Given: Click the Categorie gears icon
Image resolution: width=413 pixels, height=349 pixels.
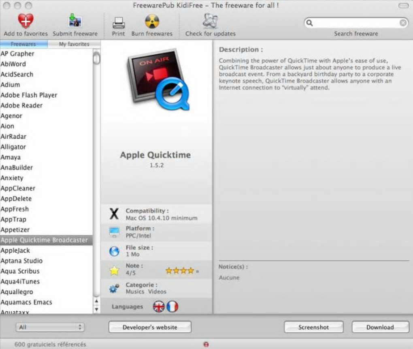Looking at the screenshot, I should point(114,288).
